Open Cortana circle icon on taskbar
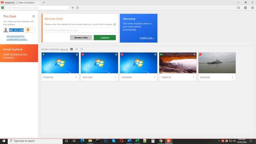The height and width of the screenshot is (144, 256). pos(66,141)
